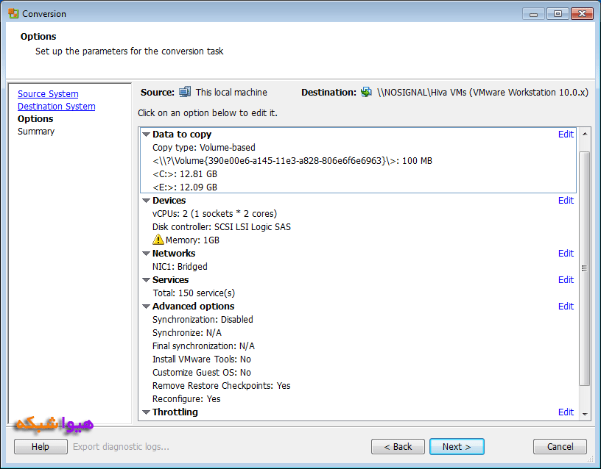Edit the Advanced options settings
The height and width of the screenshot is (469, 601).
pyautogui.click(x=566, y=306)
